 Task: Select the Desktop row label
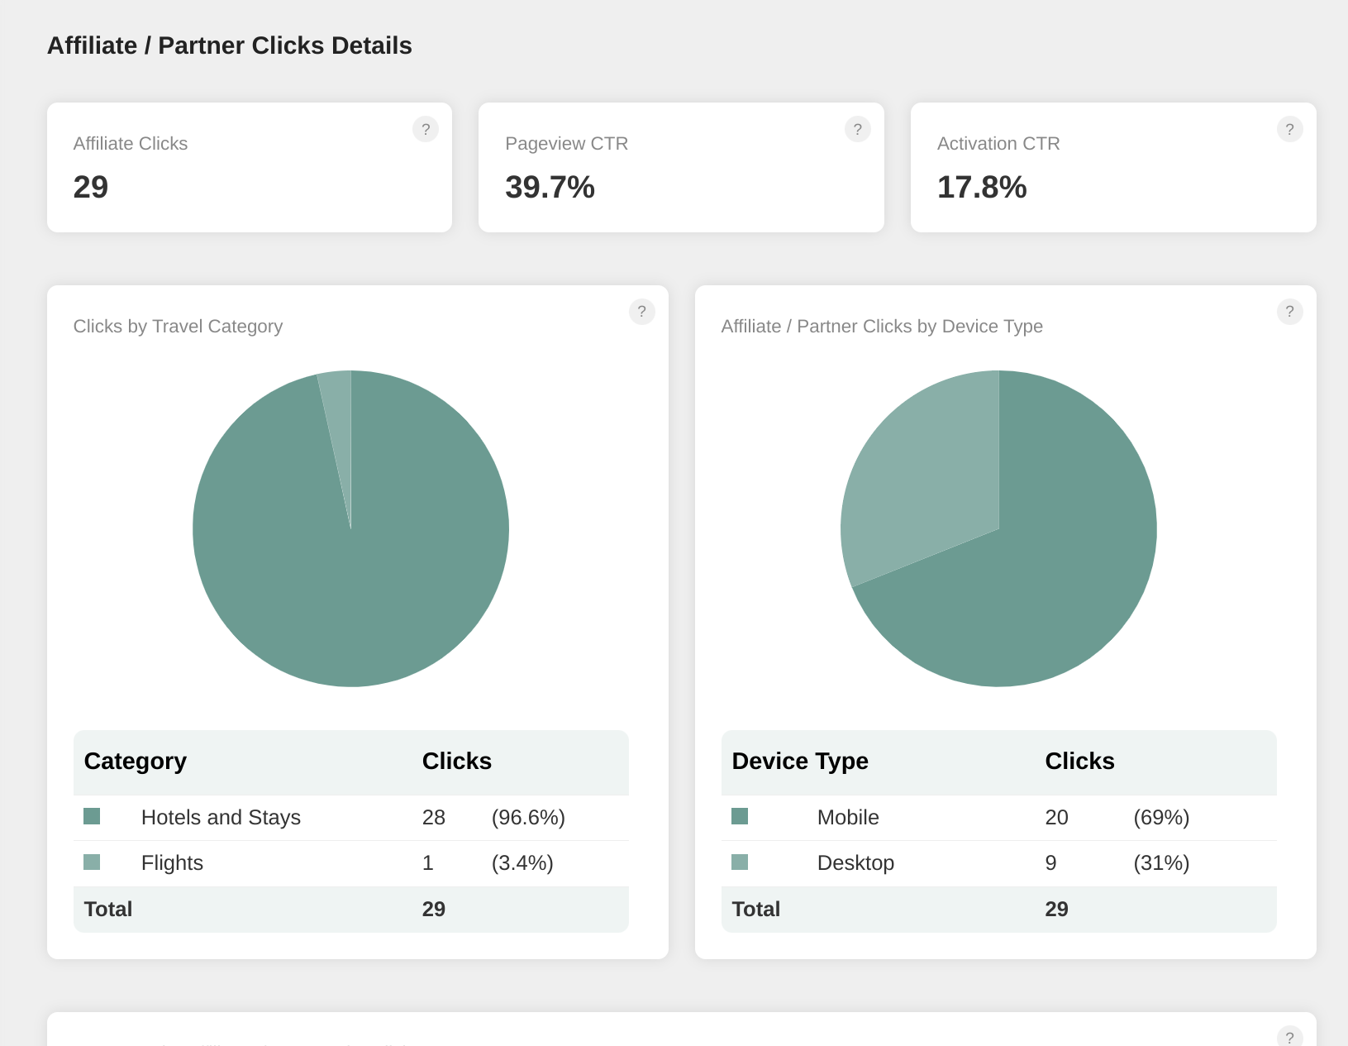855,862
